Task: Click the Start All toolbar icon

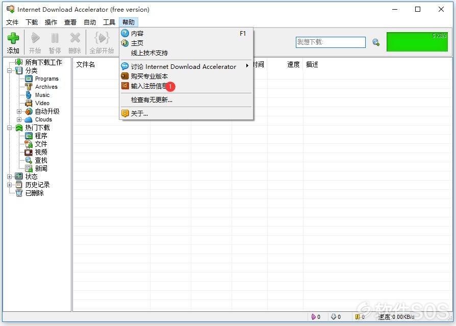Action: (102, 38)
